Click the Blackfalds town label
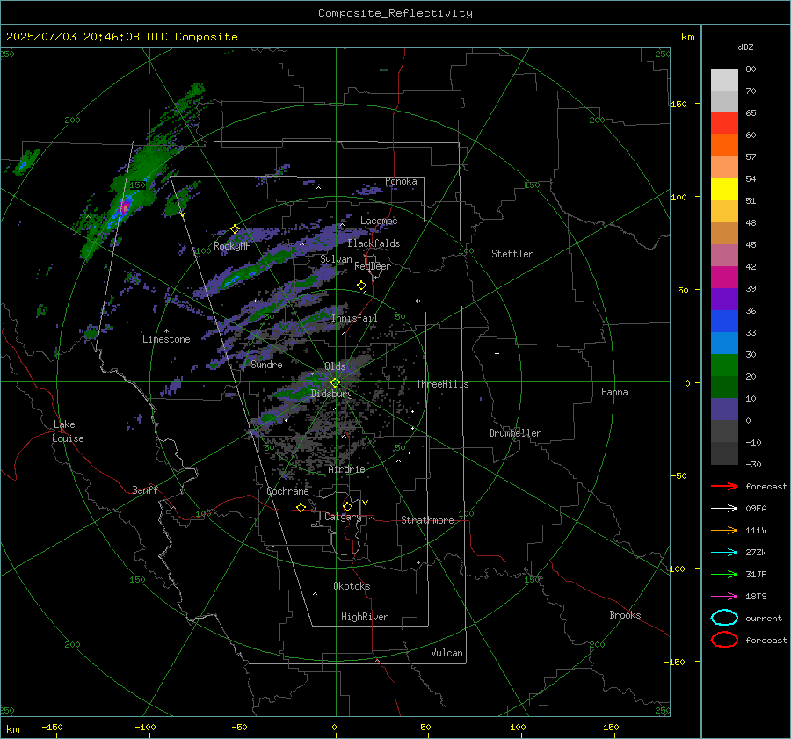 click(374, 243)
